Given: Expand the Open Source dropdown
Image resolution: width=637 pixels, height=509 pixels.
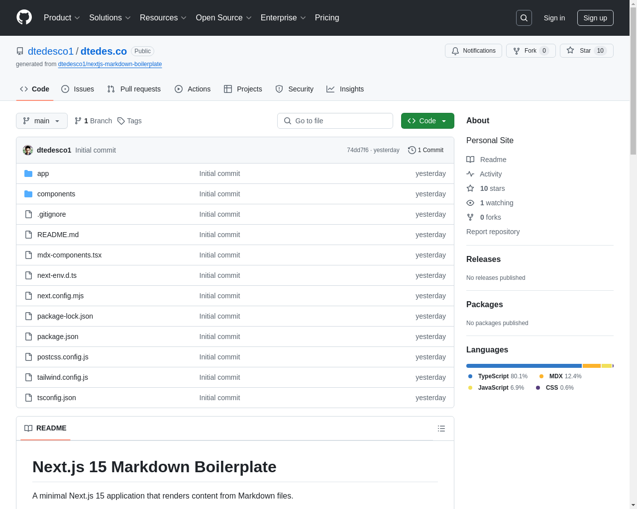Looking at the screenshot, I should 224,18.
